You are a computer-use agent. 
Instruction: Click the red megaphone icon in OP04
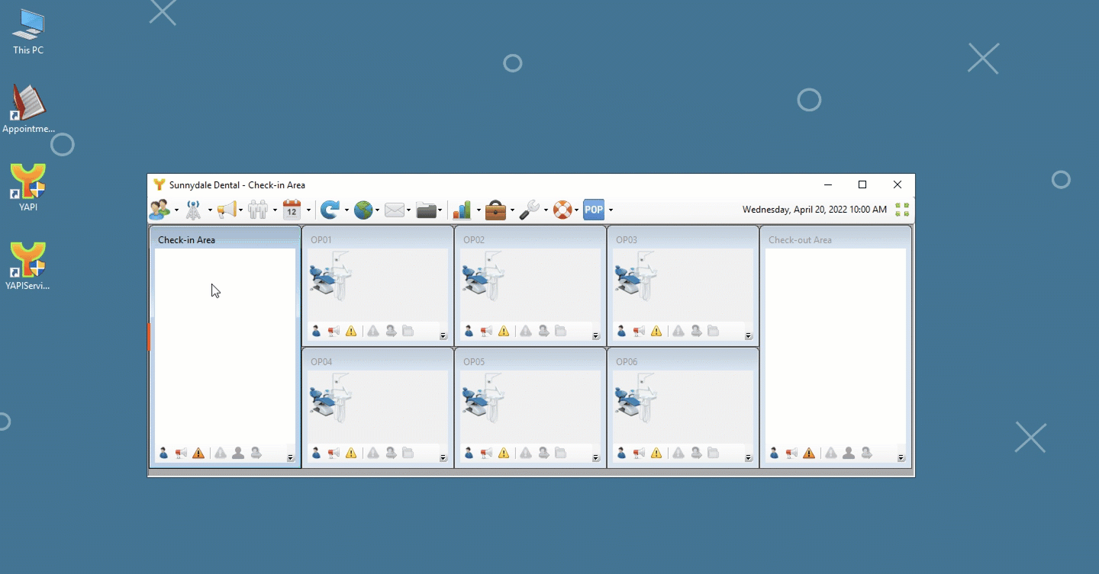point(334,453)
